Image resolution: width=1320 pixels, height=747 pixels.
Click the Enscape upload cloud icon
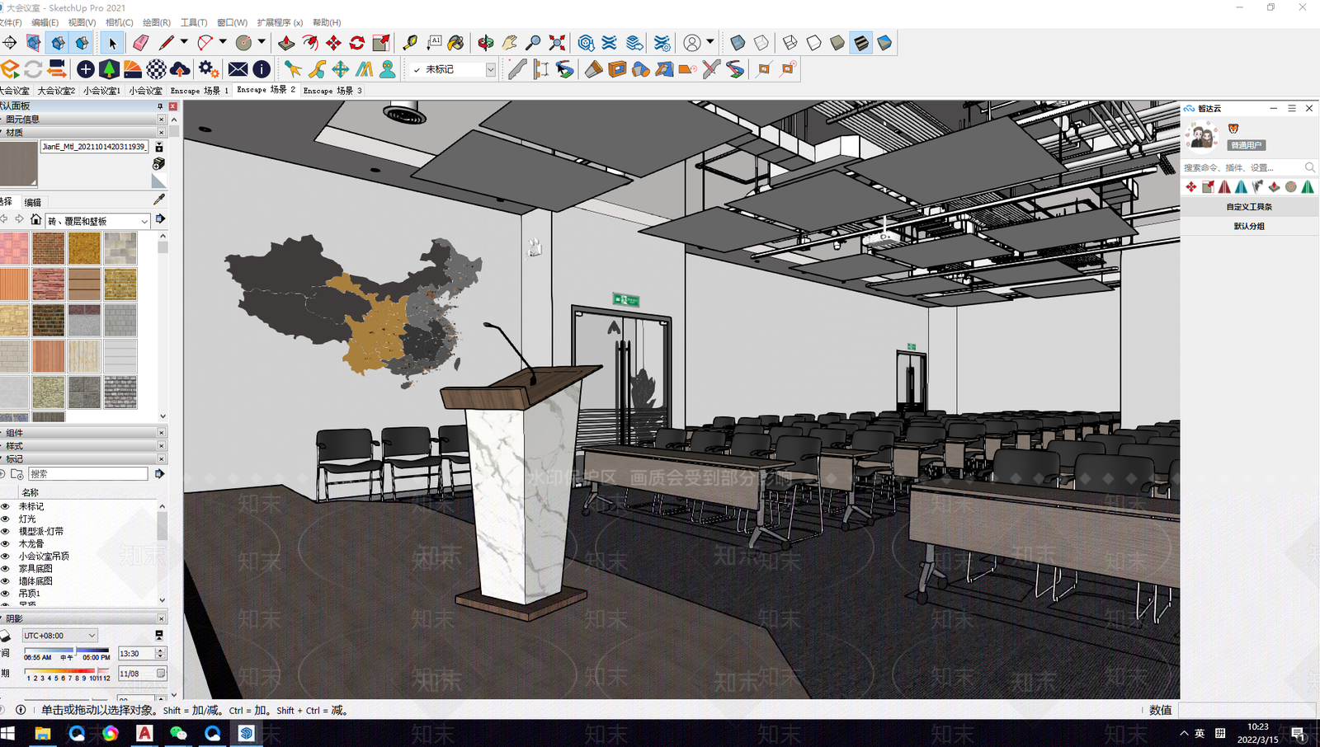click(x=180, y=69)
